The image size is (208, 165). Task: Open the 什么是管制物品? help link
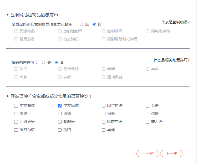click(x=175, y=22)
